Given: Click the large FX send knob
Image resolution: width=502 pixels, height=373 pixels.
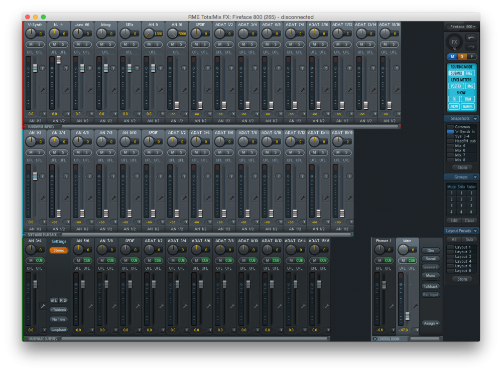Looking at the screenshot, I should click(x=454, y=42).
